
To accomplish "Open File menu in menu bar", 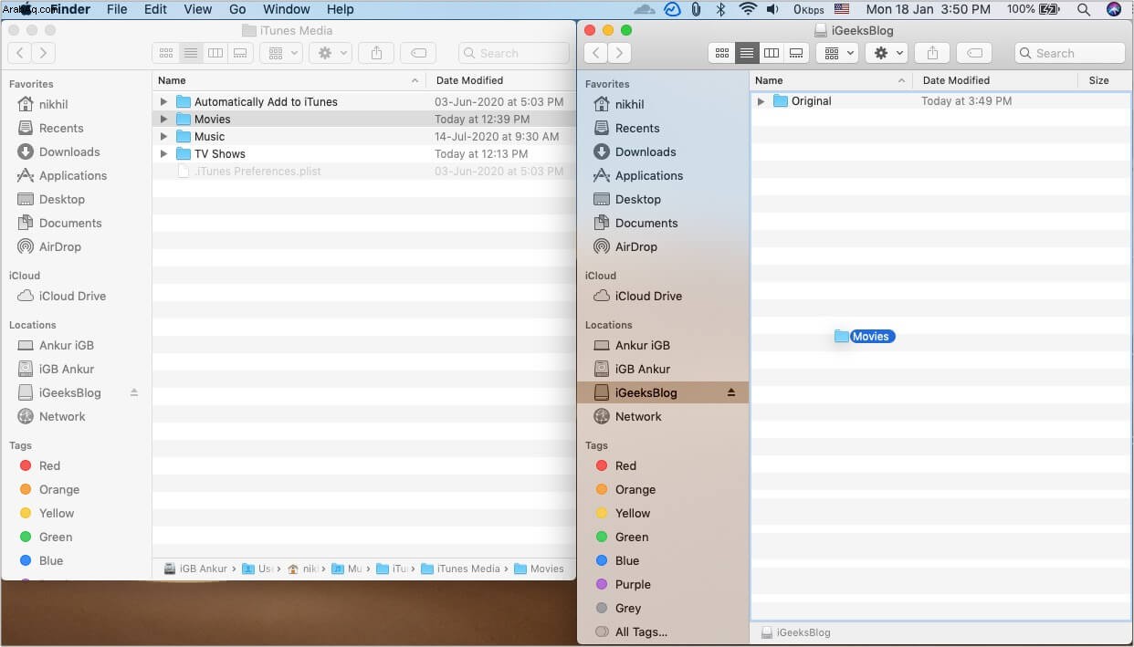I will pyautogui.click(x=117, y=9).
